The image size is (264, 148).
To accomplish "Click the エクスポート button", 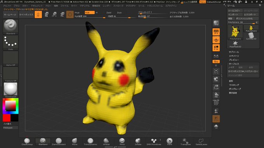I will coord(250,15).
